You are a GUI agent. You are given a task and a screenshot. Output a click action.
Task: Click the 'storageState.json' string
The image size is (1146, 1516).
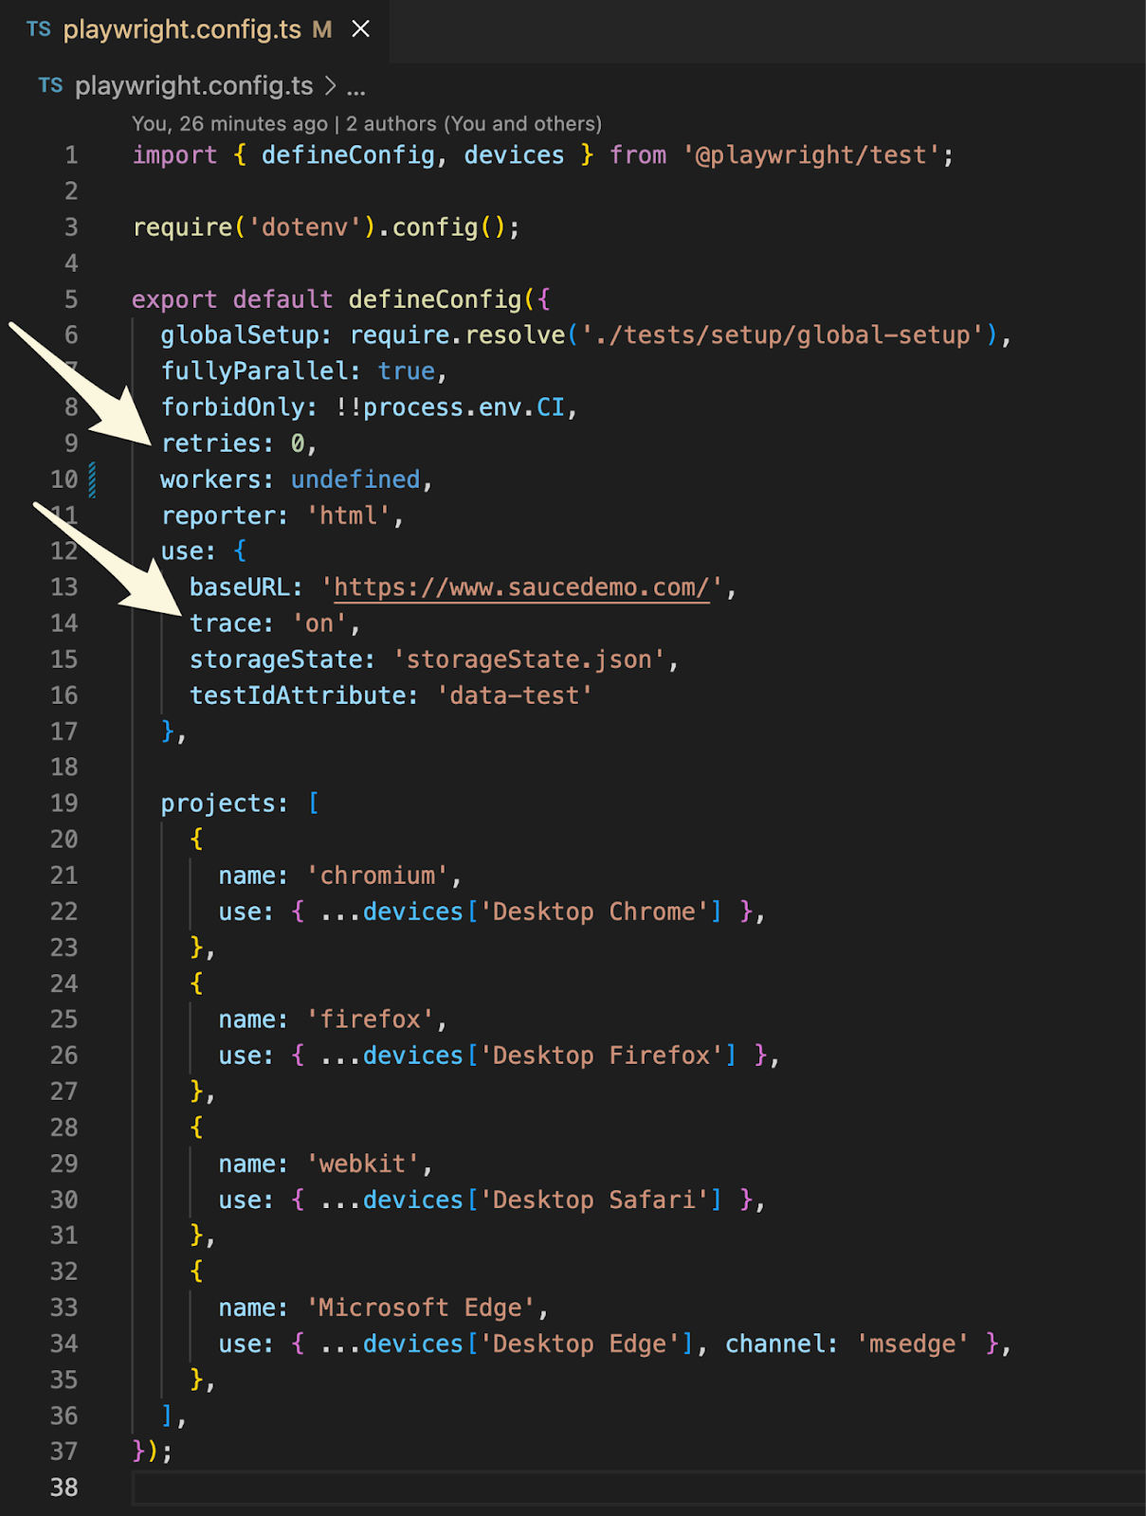529,659
